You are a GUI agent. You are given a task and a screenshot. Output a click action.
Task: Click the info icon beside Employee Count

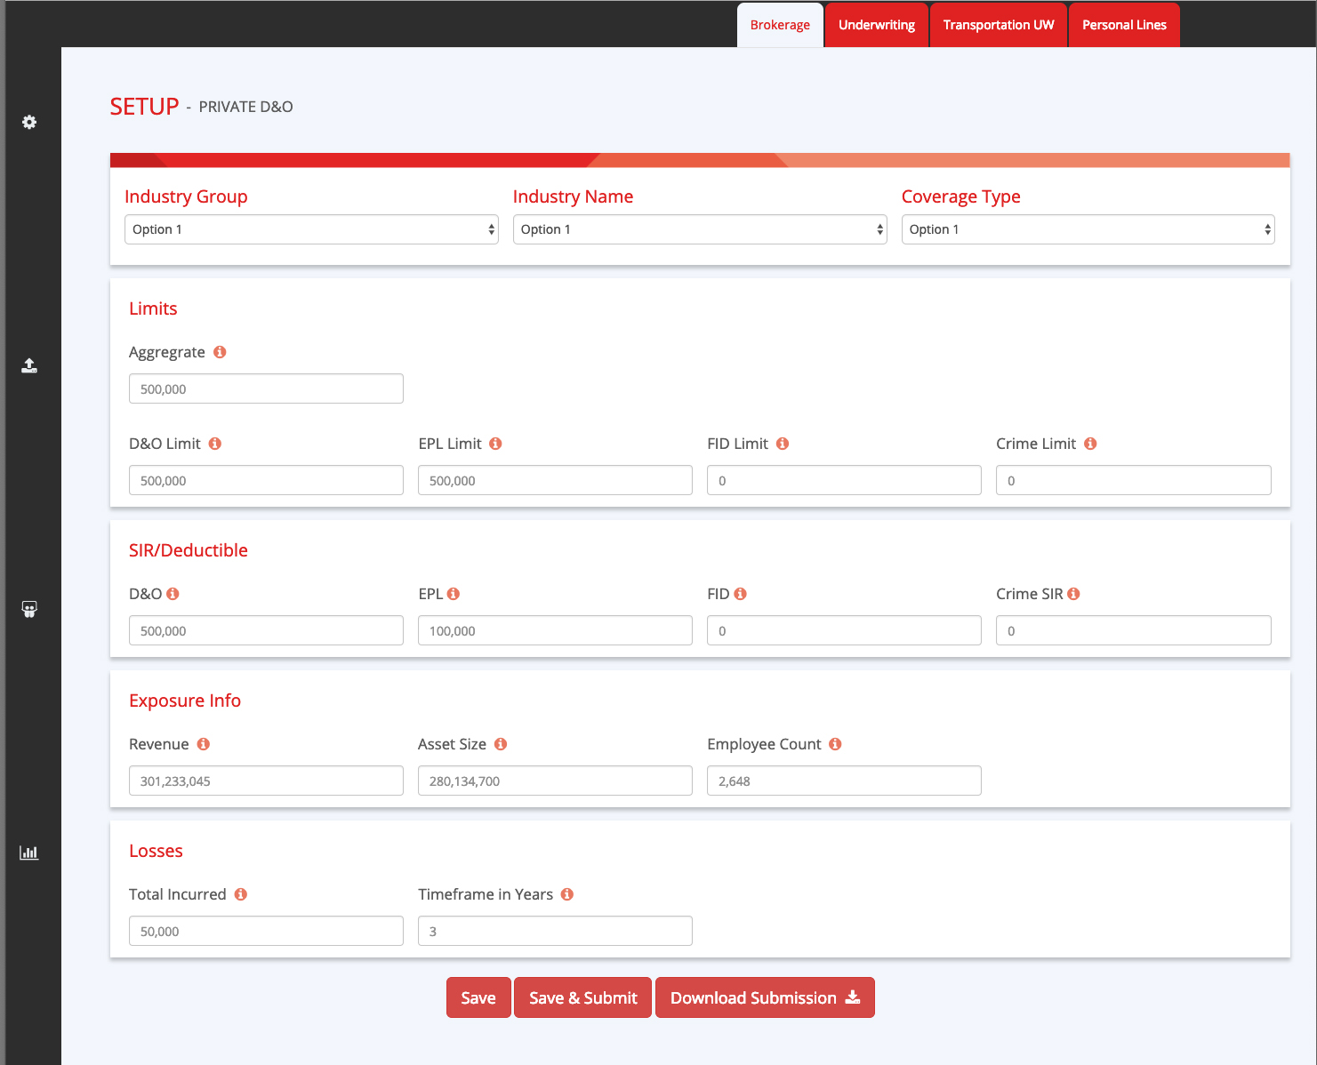click(x=835, y=744)
